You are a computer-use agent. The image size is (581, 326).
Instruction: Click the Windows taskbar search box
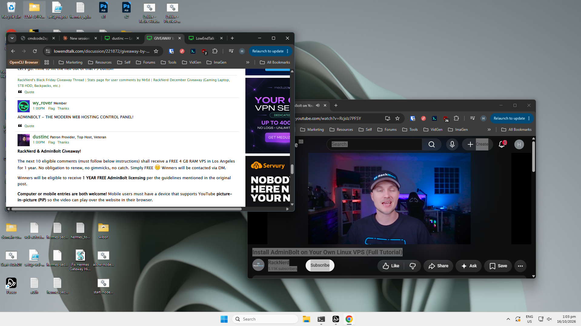pos(265,319)
